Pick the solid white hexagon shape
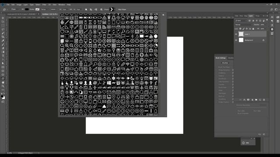 click(156, 36)
